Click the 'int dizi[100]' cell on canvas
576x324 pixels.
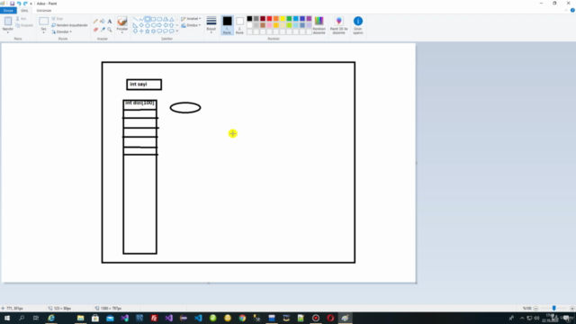tap(139, 104)
